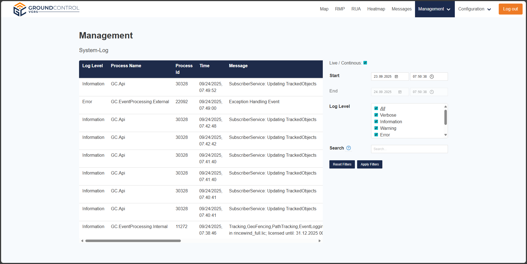This screenshot has height=264, width=527.
Task: Click the End time clock icon
Action: click(432, 92)
